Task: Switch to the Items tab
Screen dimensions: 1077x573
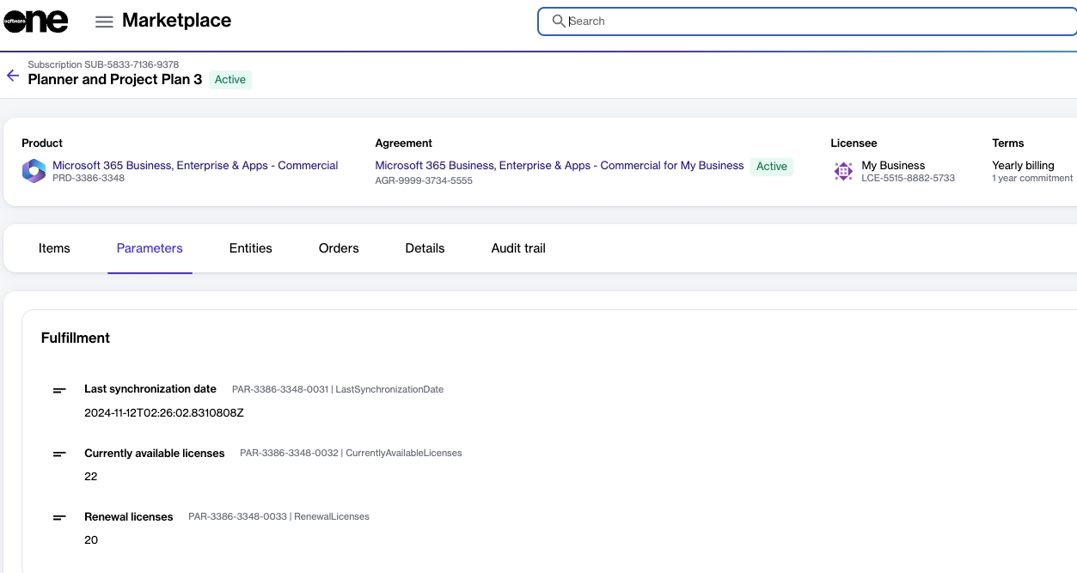Action: [x=54, y=248]
